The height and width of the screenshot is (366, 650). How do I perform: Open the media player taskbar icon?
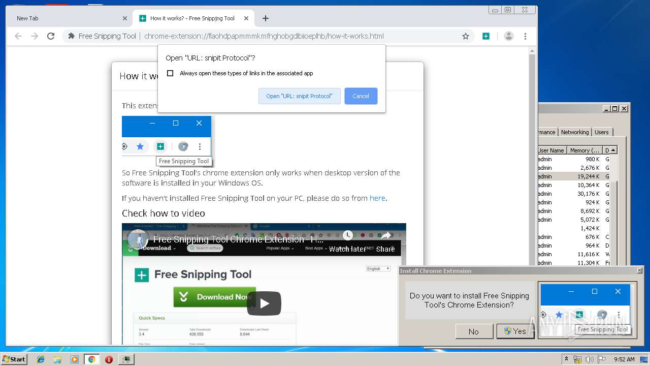[75, 359]
